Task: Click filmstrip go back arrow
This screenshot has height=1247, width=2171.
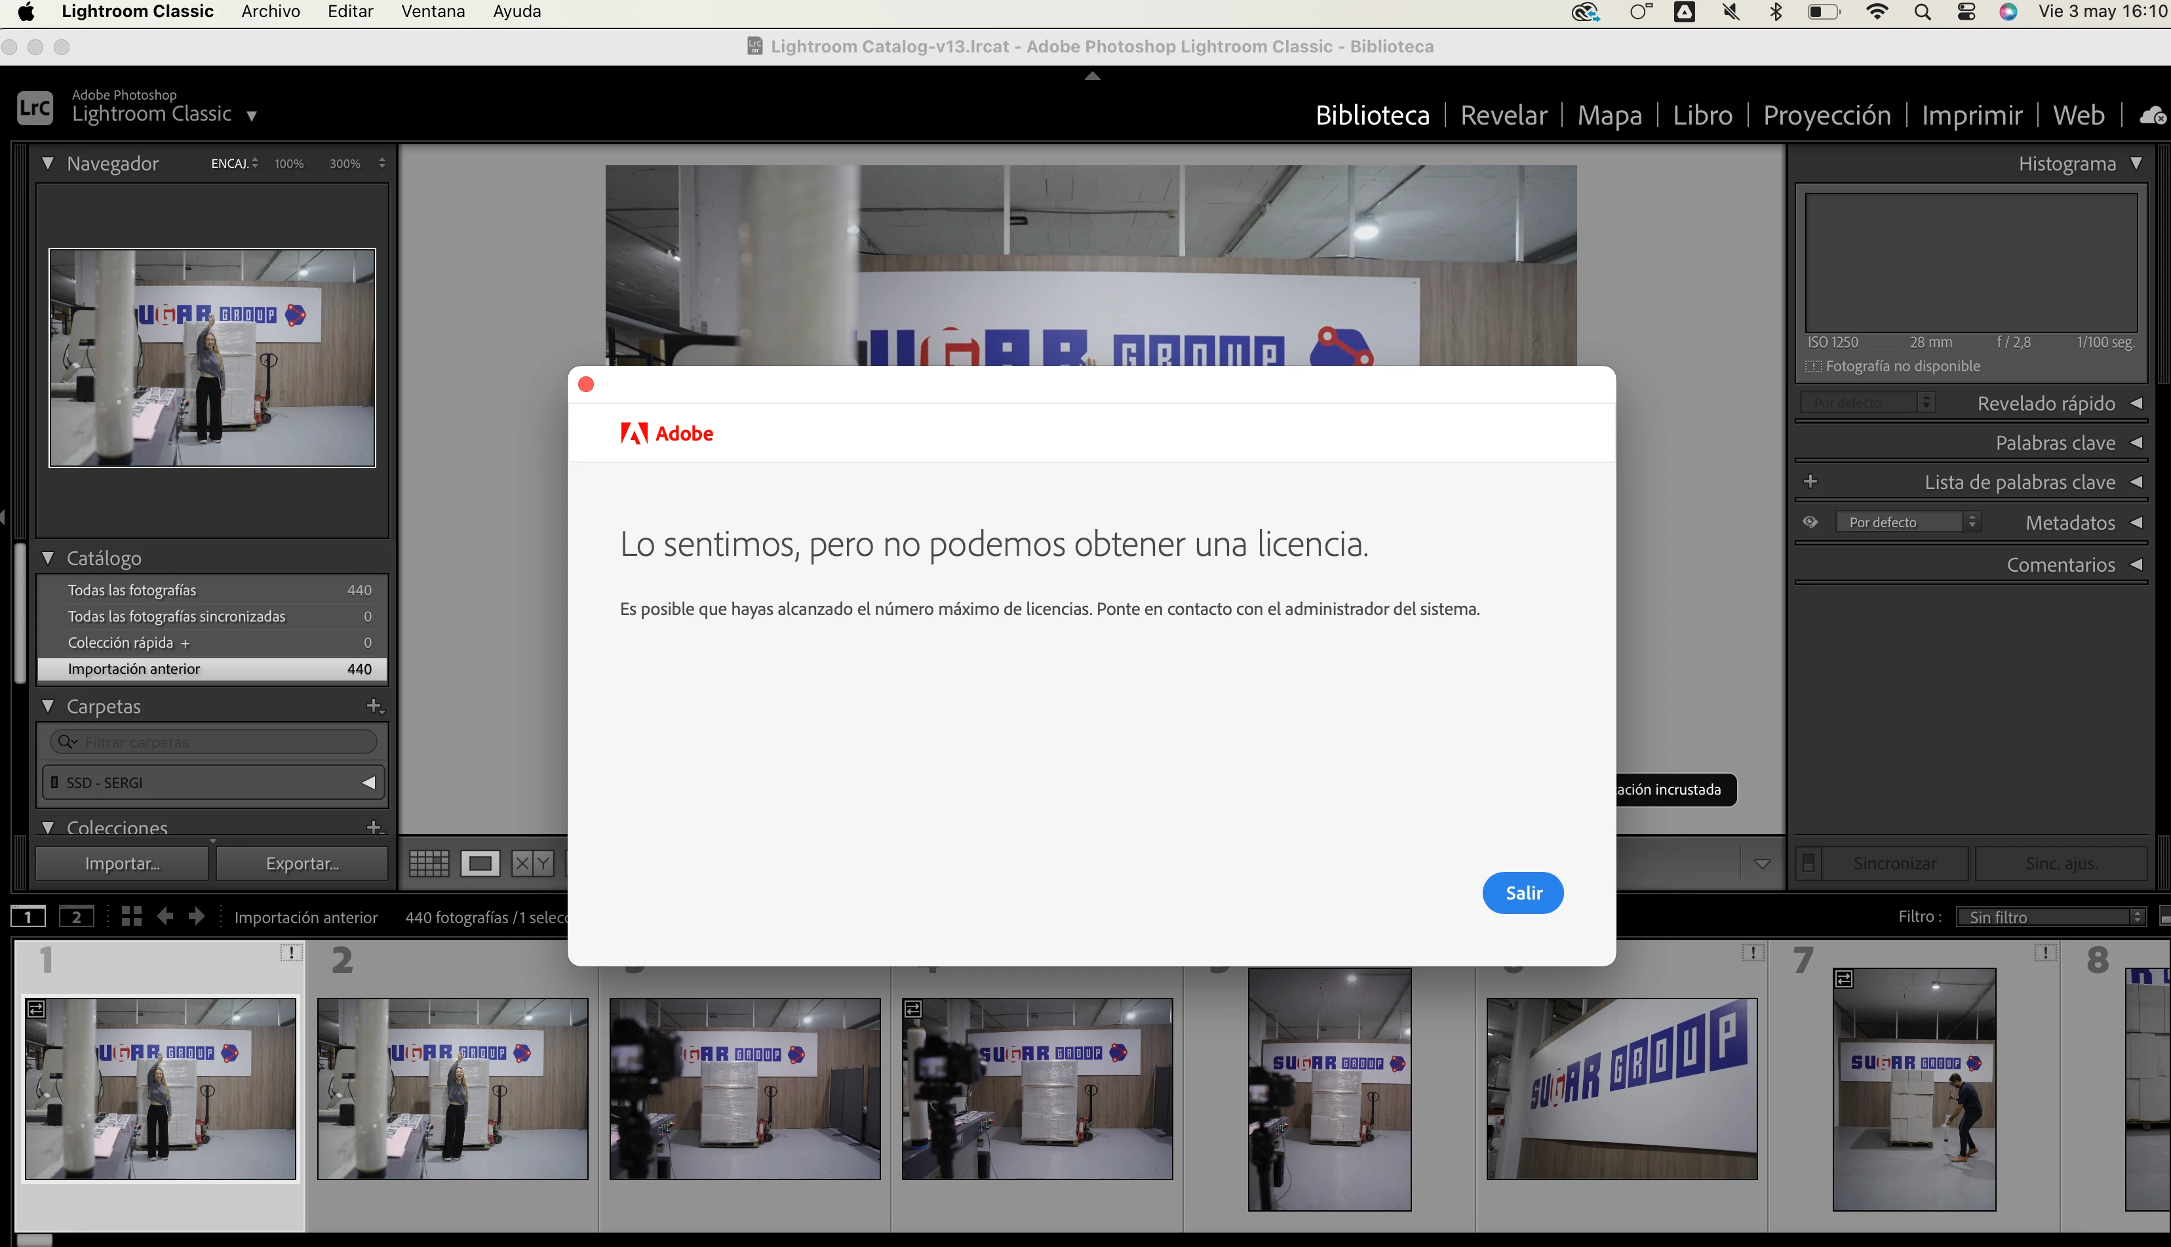Action: coord(165,917)
